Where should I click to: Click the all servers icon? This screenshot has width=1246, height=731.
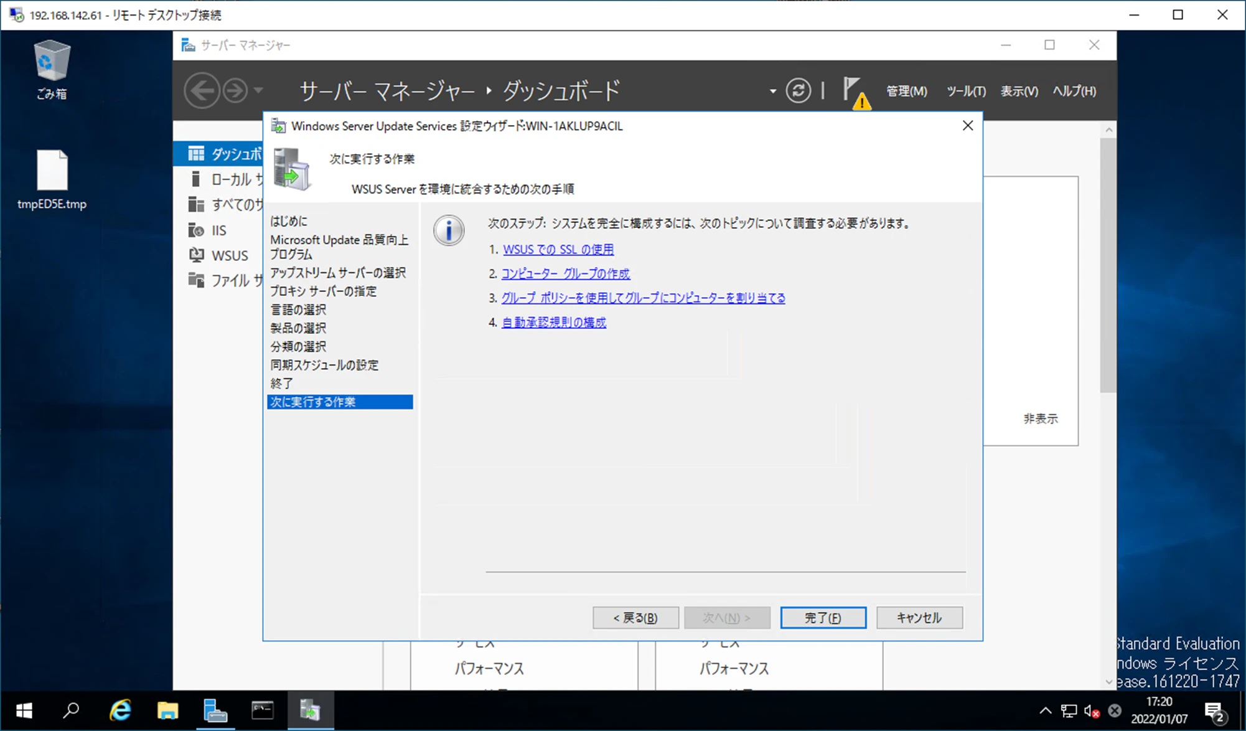196,204
